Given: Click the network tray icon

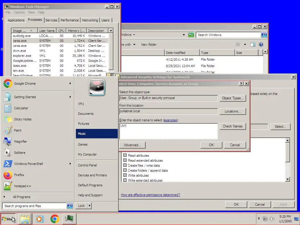Looking at the screenshot, I should pos(265,219).
